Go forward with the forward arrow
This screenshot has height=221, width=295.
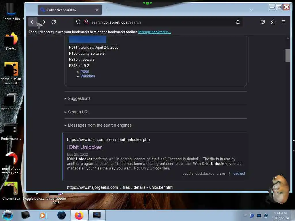(x=43, y=22)
